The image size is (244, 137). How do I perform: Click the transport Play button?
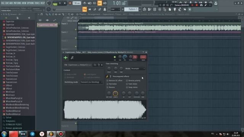tap(60, 3)
